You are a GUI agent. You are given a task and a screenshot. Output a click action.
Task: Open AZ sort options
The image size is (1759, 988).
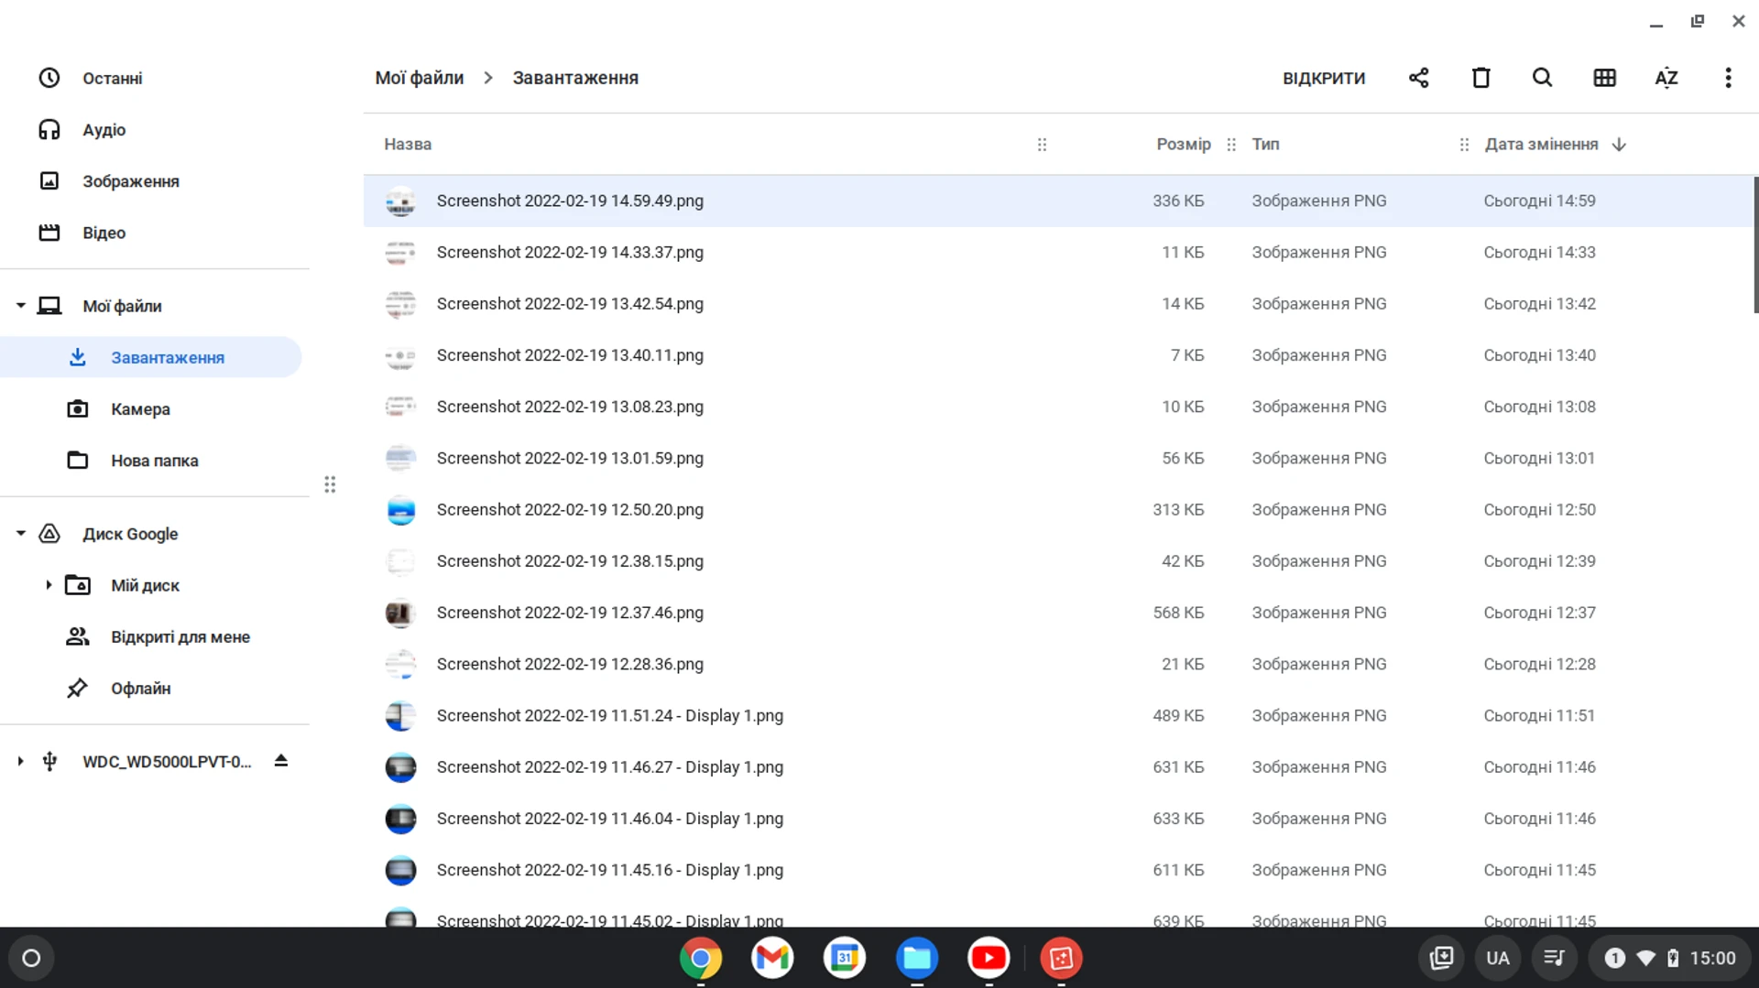1666,78
